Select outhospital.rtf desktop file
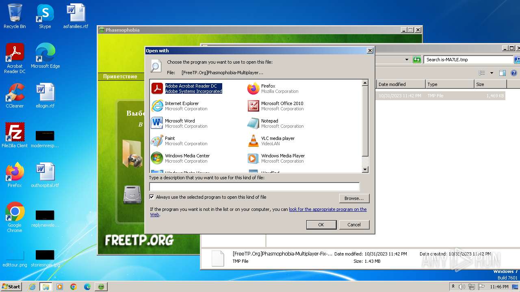The height and width of the screenshot is (292, 520). 45,175
